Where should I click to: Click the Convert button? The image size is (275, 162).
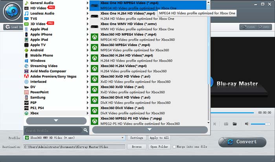point(242,142)
